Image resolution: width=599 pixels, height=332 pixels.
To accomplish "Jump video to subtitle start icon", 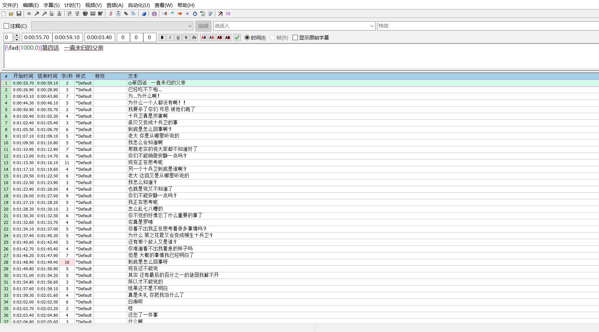I will (x=52, y=14).
